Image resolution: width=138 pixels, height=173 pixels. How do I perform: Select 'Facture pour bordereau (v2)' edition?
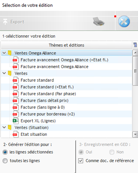pos(48,114)
